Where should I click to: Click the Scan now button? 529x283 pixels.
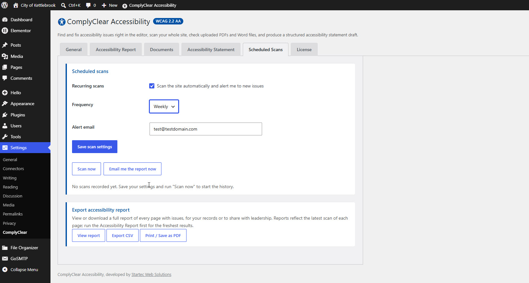coord(87,169)
